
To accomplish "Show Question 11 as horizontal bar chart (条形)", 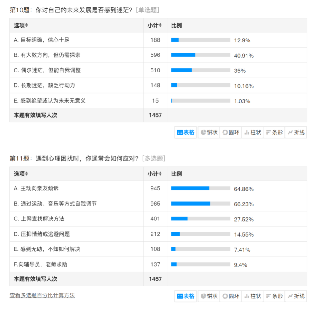I will pyautogui.click(x=274, y=296).
